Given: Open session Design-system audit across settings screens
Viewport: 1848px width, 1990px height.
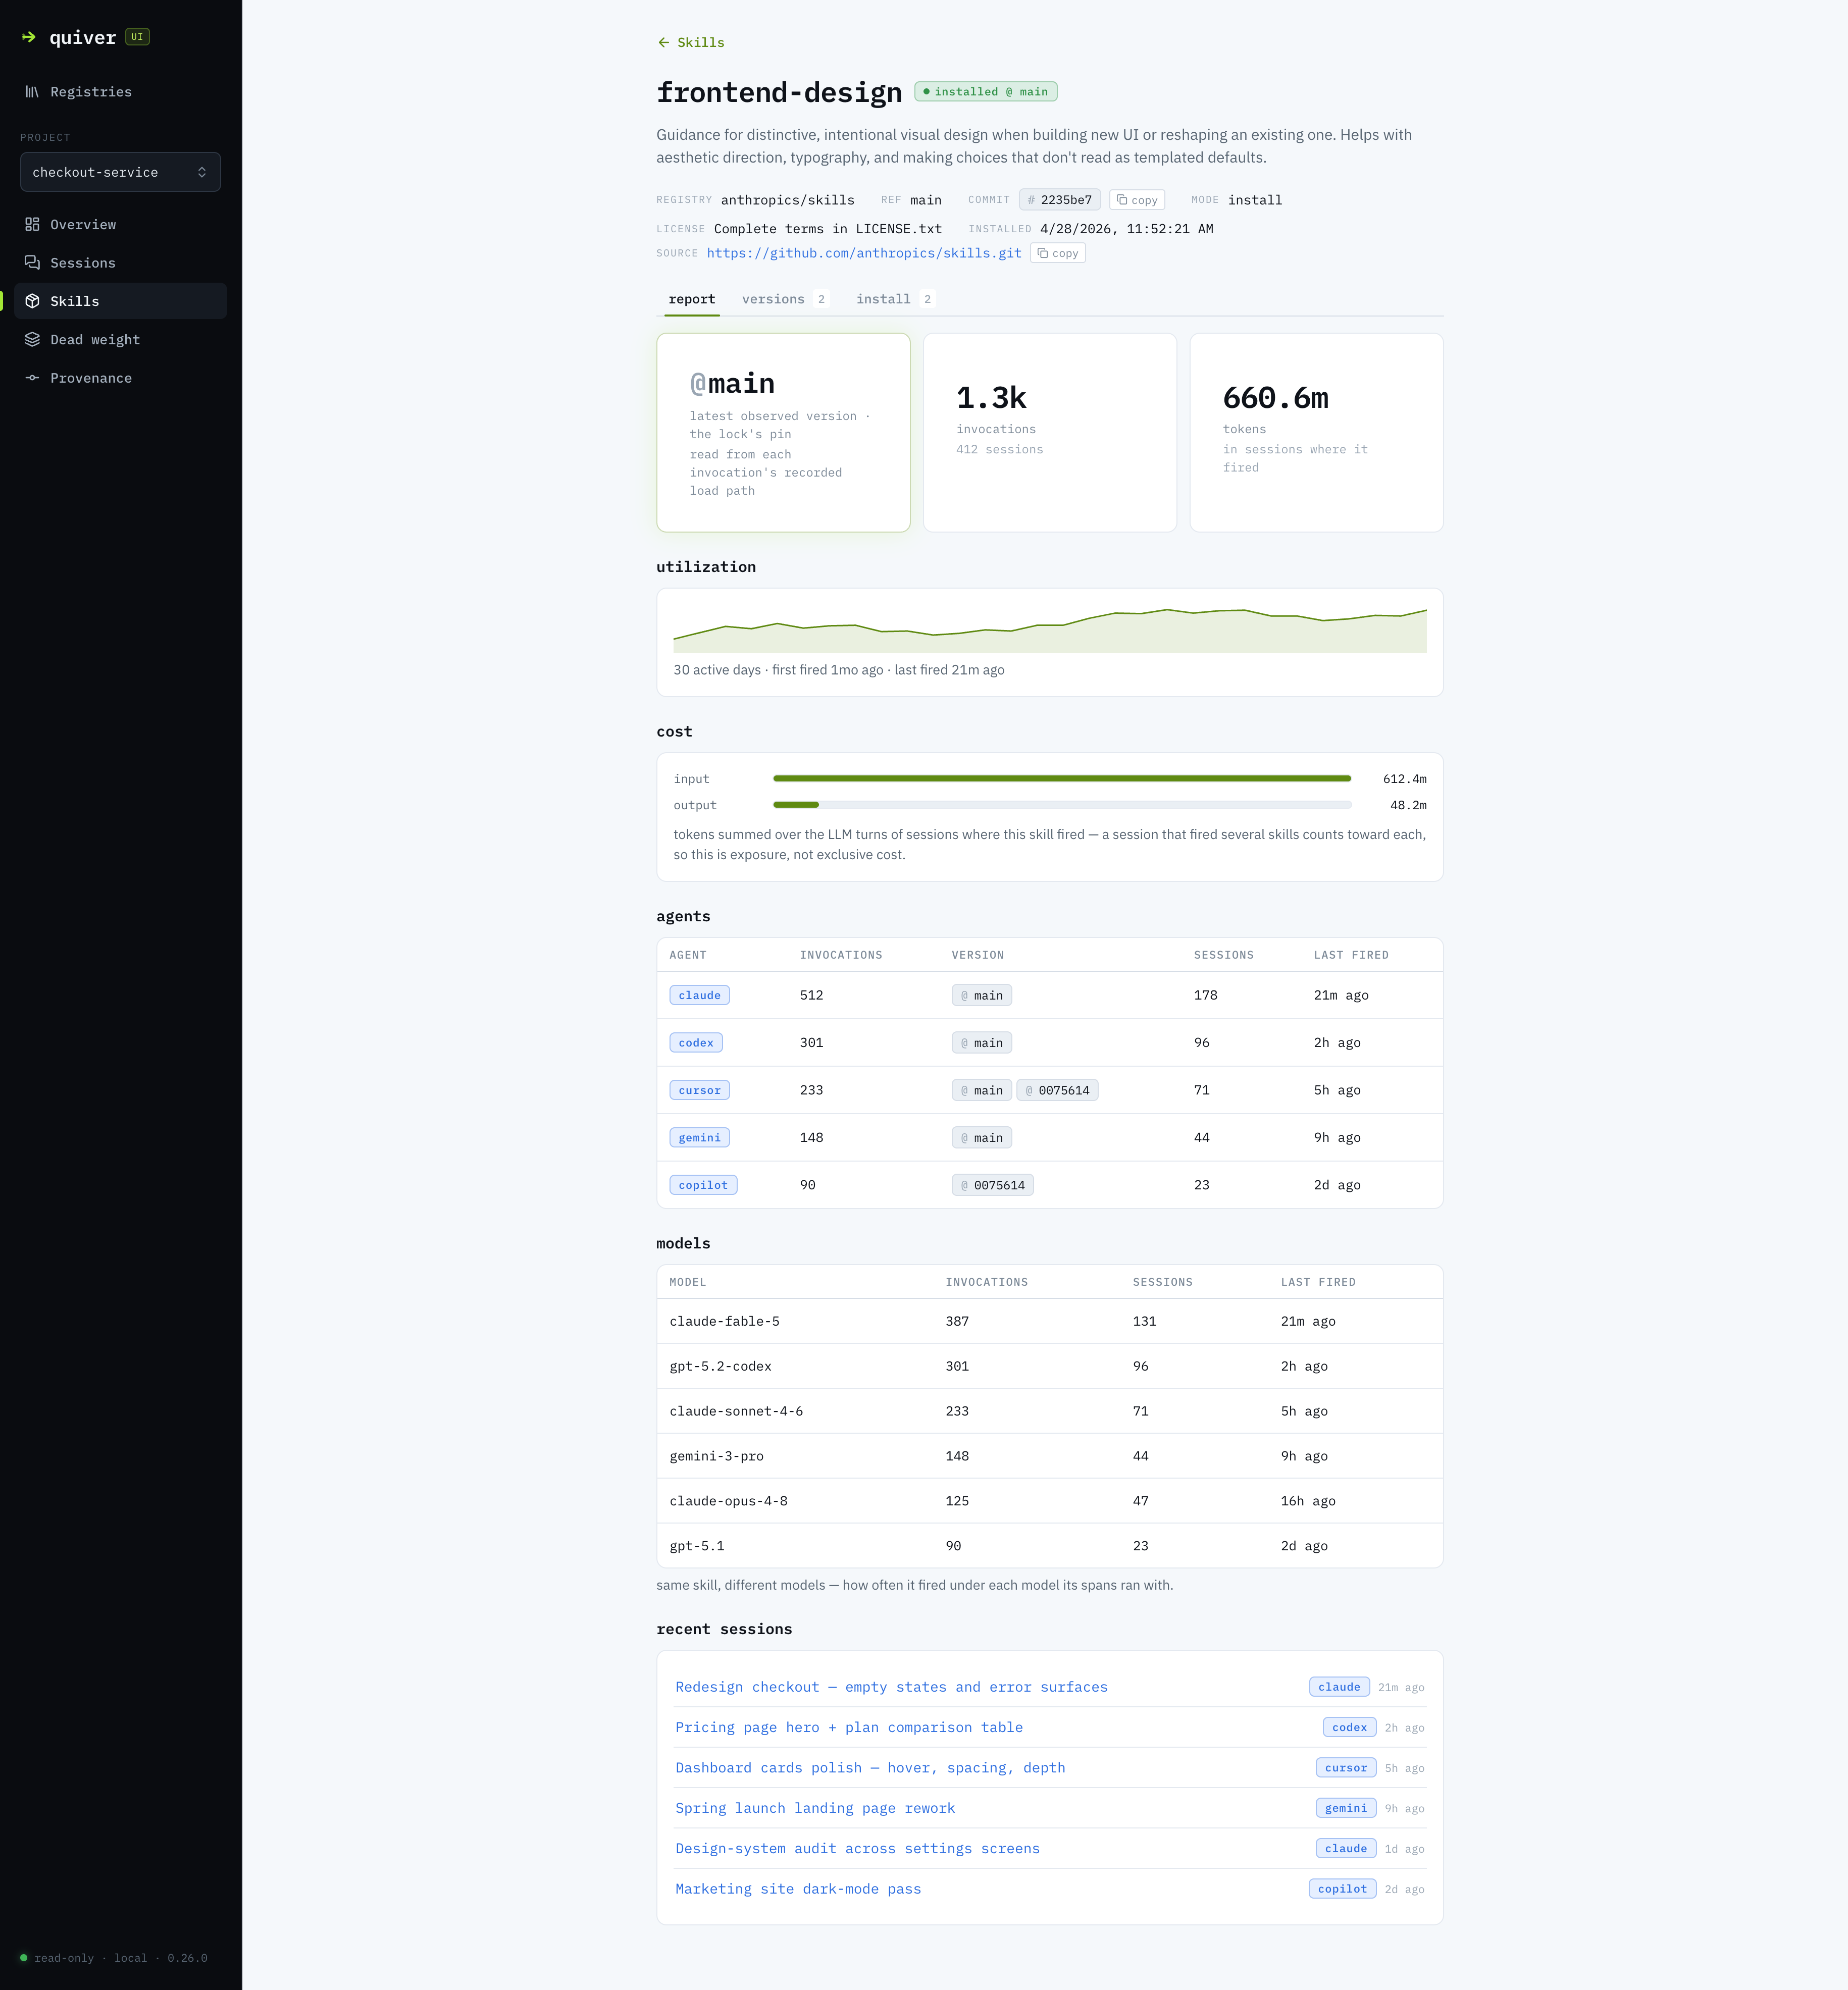Looking at the screenshot, I should pos(857,1849).
